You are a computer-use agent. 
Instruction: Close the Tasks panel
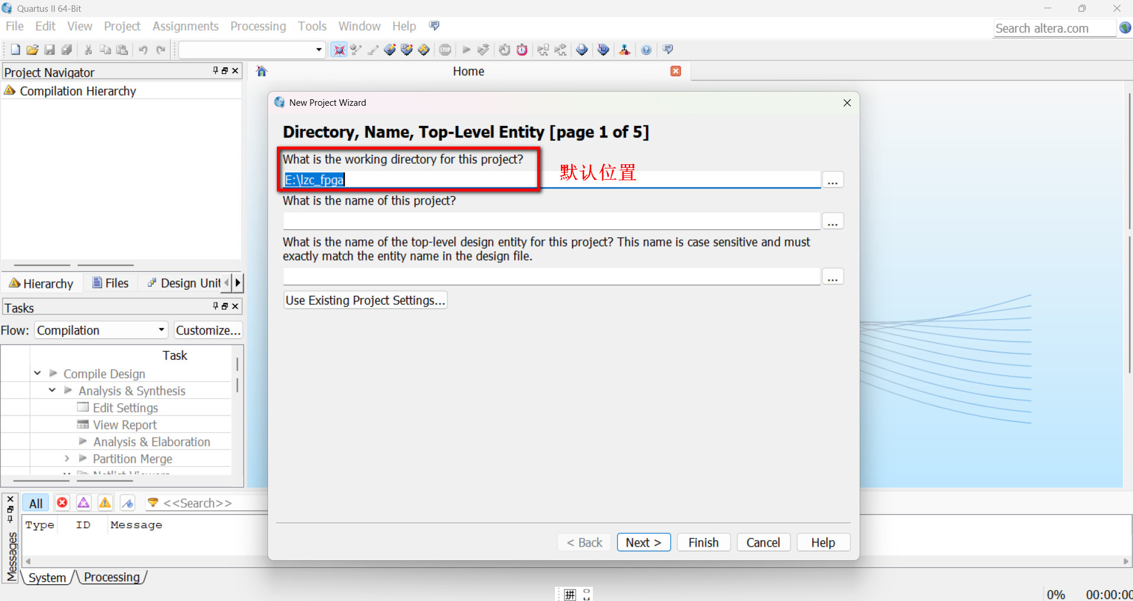pyautogui.click(x=235, y=306)
